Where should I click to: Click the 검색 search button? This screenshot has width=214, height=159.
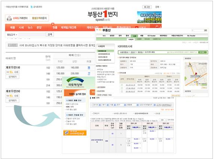pyautogui.click(x=50, y=35)
